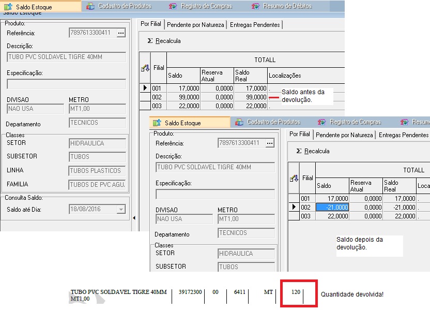Open the Saldo até Dia date dropdown
Viewport: 430px width, 310px height.
(120, 210)
